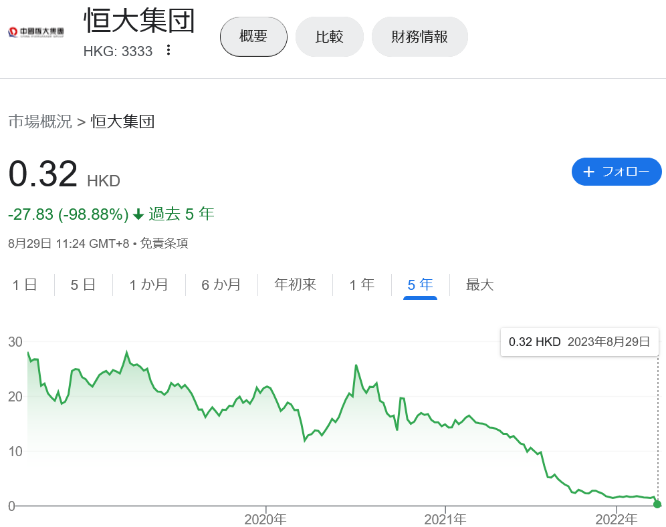Switch chart range to 最大

(480, 285)
